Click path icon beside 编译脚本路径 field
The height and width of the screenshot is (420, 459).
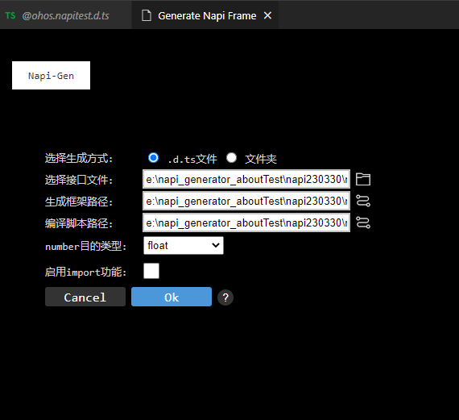[363, 222]
